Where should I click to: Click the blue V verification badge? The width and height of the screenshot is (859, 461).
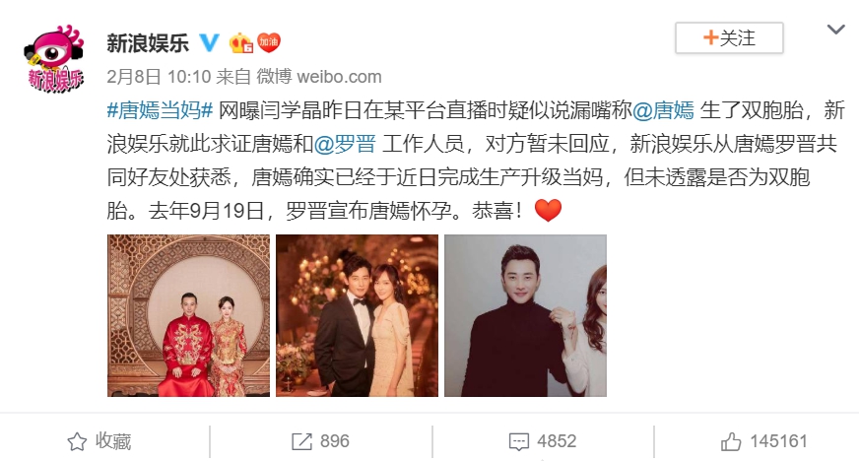coord(209,42)
